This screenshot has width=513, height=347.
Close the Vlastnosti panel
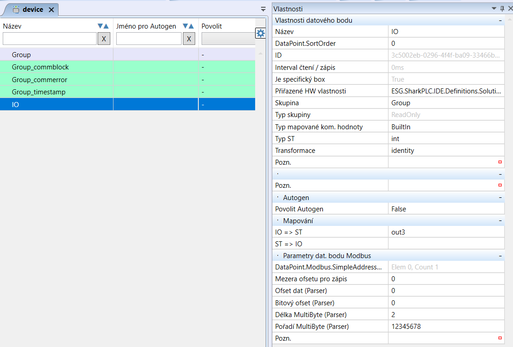point(510,9)
